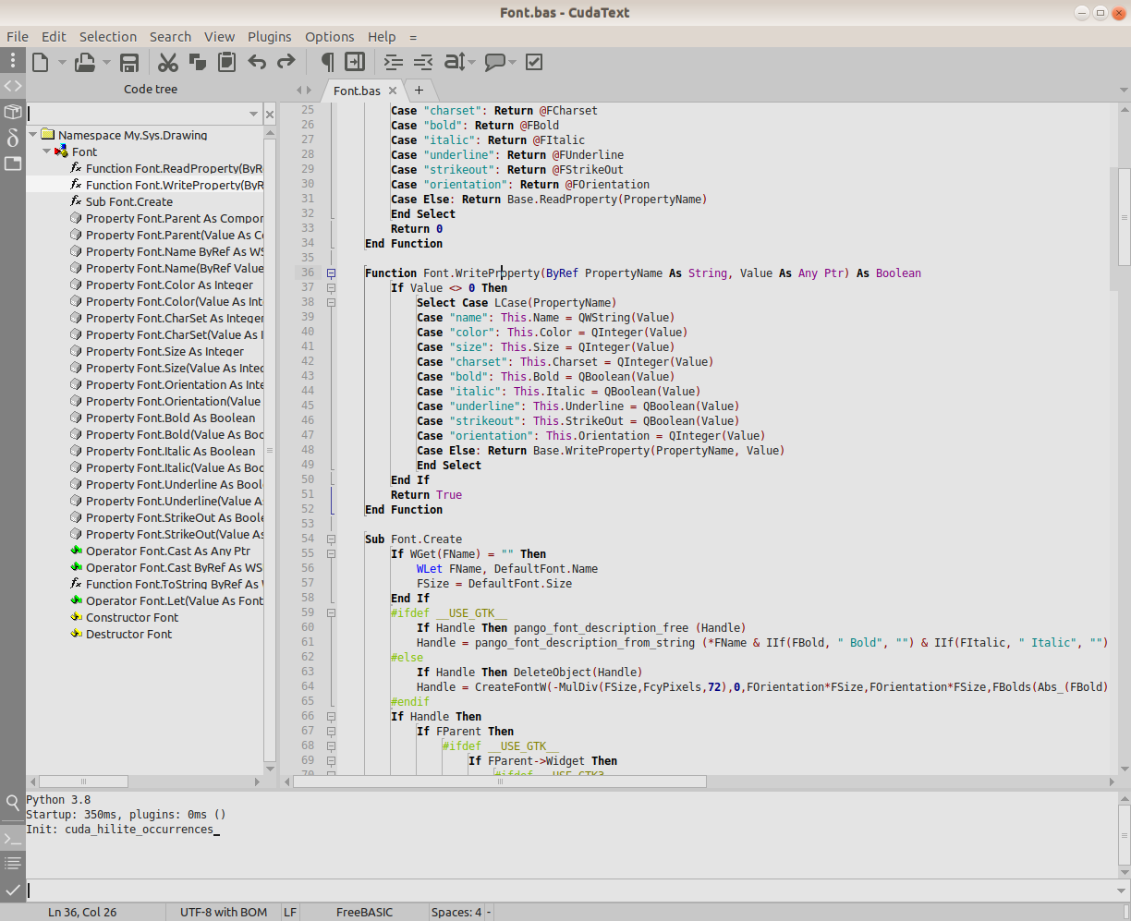Click the Indent lines toolbar icon

coord(394,63)
